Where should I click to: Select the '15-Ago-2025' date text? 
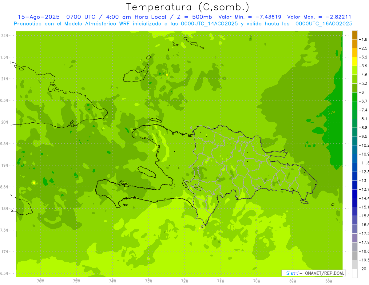click(39, 17)
